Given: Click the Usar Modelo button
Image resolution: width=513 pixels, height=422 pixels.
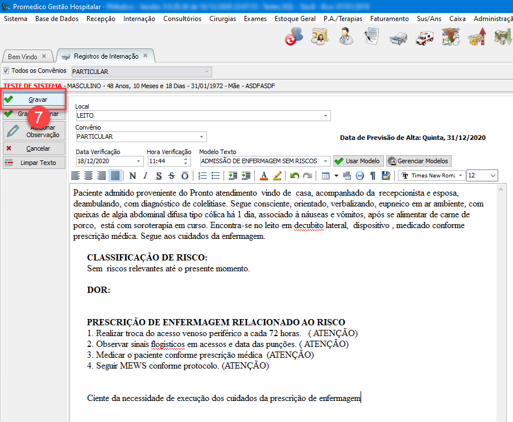Looking at the screenshot, I should (359, 161).
